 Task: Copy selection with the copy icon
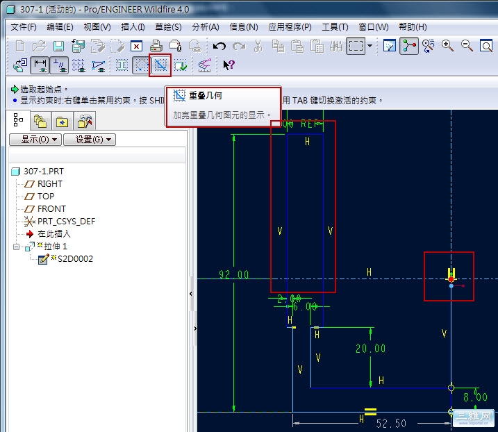pyautogui.click(x=278, y=46)
